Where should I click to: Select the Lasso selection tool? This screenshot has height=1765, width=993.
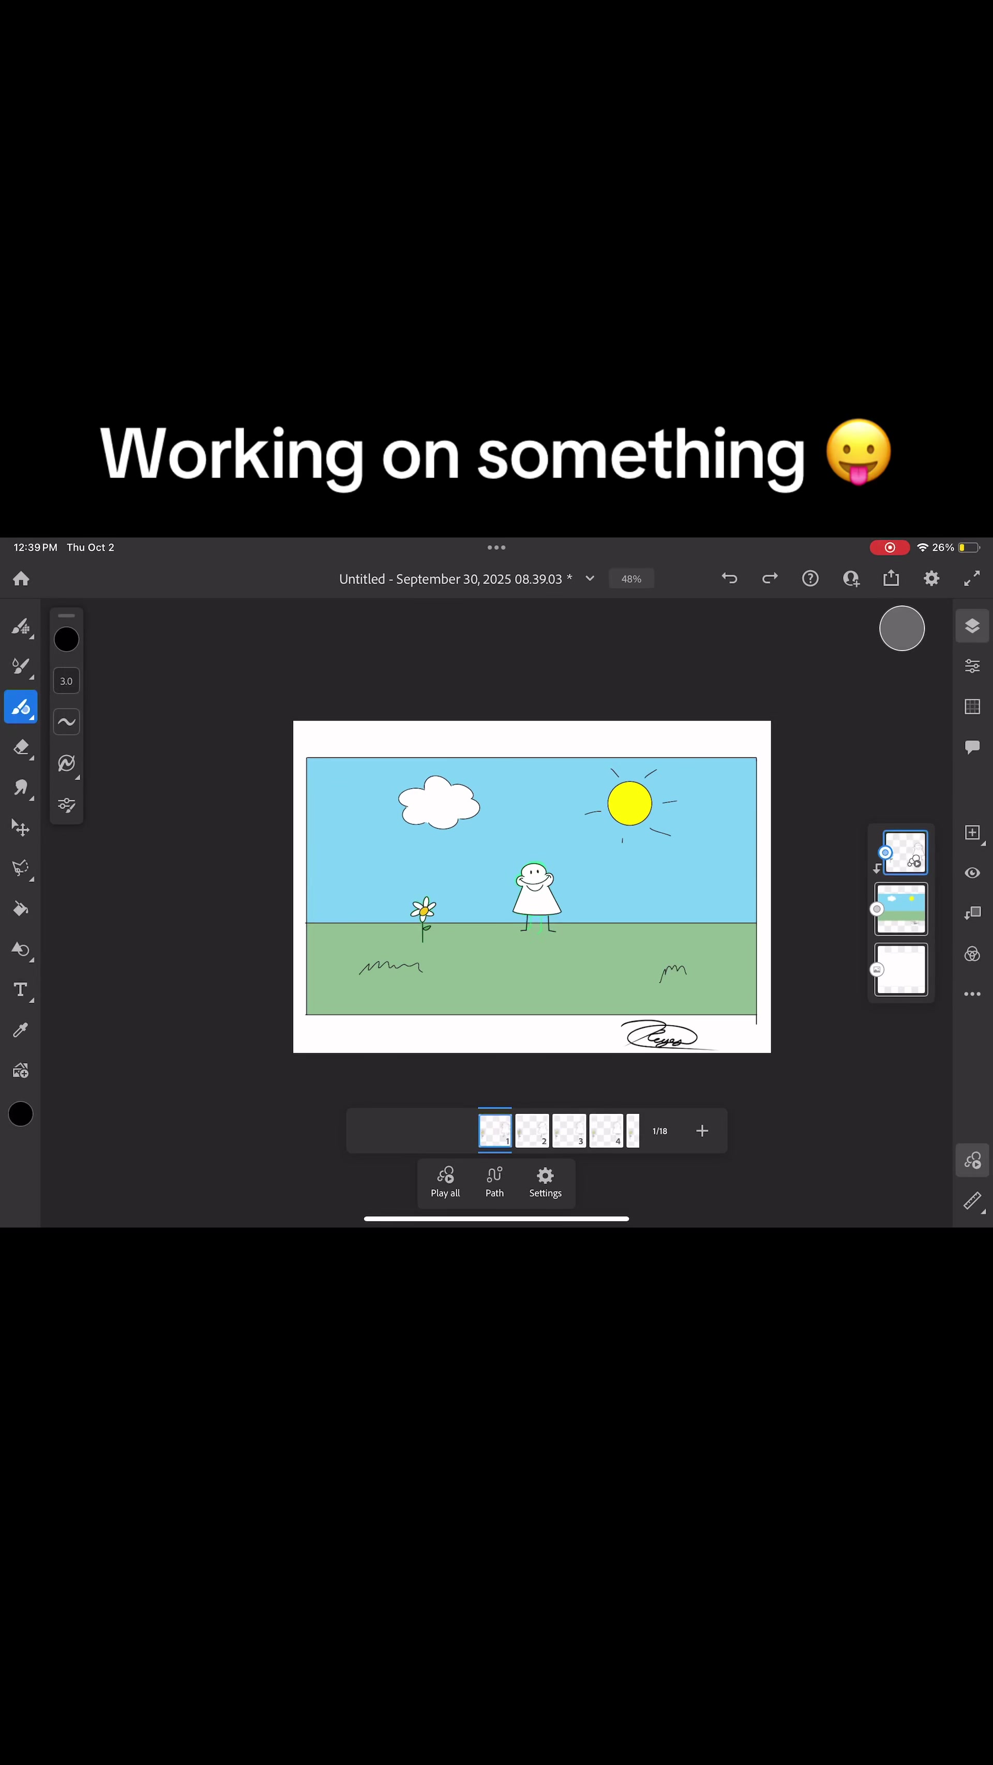pos(21,868)
